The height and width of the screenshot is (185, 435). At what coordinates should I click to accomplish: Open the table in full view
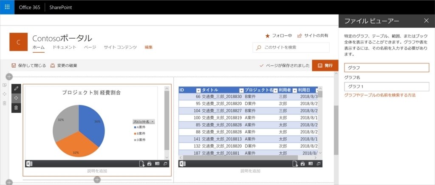[x=319, y=164]
